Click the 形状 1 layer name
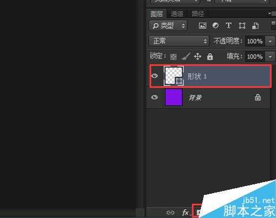This screenshot has width=276, height=218. (x=197, y=76)
